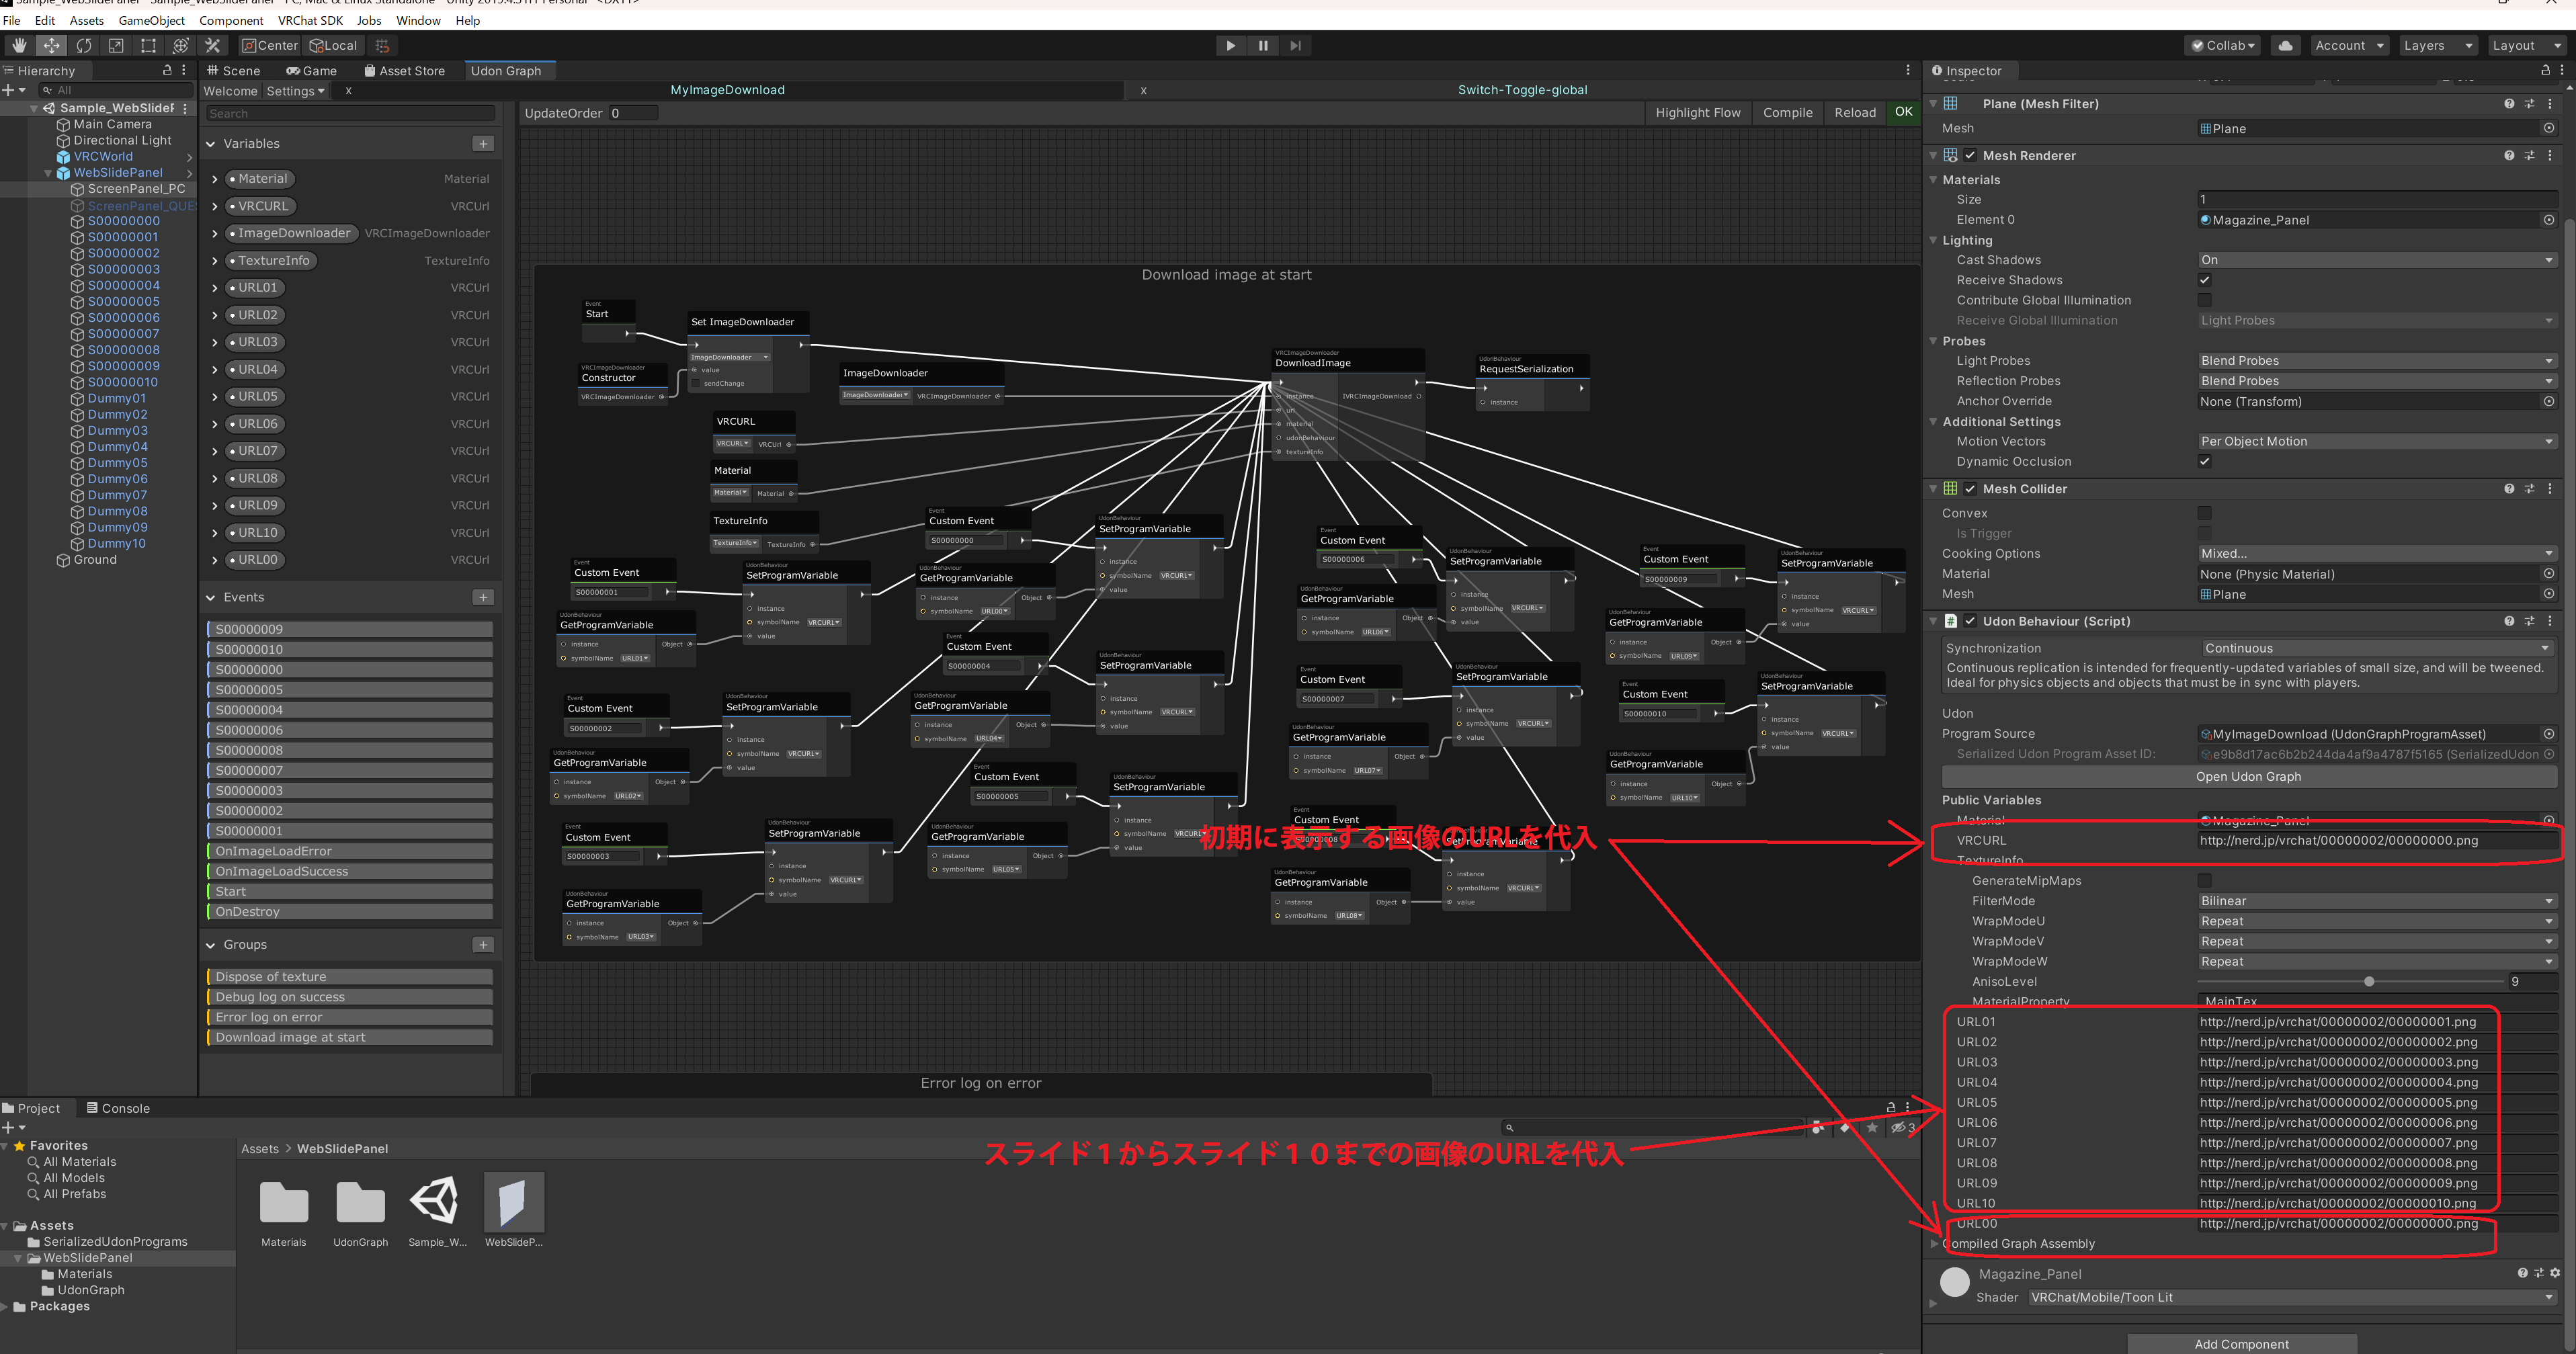This screenshot has width=2576, height=1354.
Task: Click the Open Udon Graph button
Action: pyautogui.click(x=2248, y=776)
